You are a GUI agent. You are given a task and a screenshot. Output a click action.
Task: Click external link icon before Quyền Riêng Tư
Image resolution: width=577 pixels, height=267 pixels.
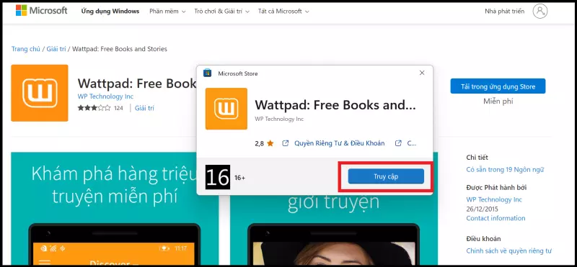coord(285,143)
